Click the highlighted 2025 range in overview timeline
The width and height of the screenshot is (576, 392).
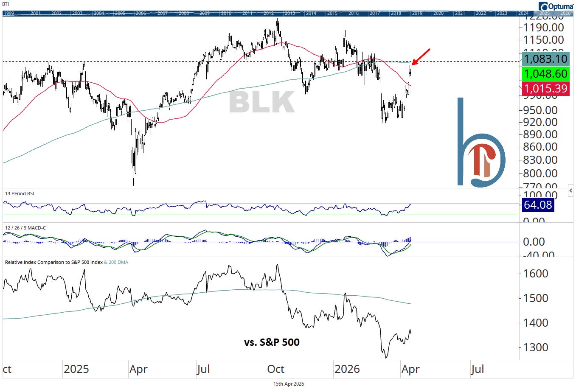(x=545, y=13)
